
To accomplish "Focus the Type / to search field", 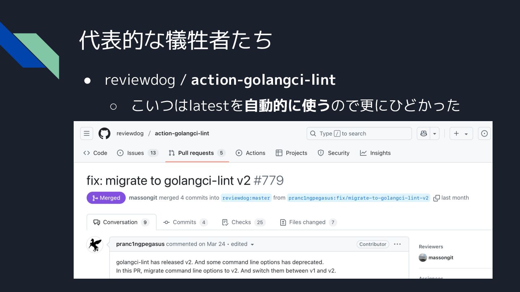I will click(359, 133).
